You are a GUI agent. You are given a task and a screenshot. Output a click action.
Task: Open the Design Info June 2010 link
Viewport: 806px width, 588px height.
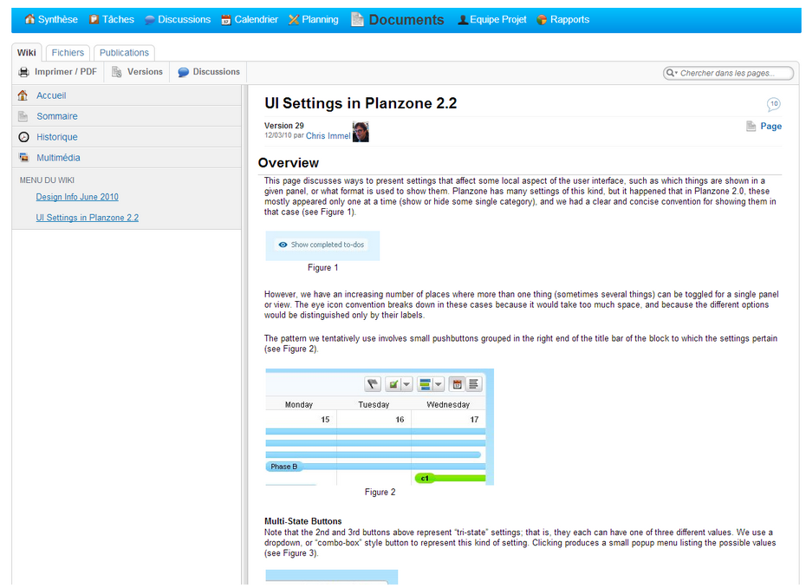click(77, 197)
